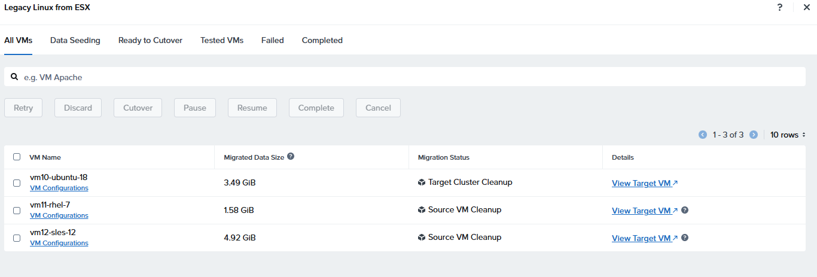
Task: Click the Retry button
Action: click(x=23, y=108)
